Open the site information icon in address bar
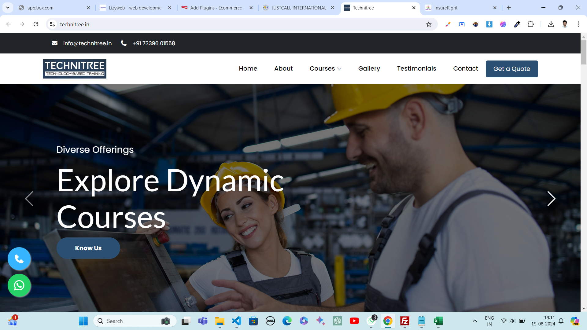587x330 pixels. (52, 24)
